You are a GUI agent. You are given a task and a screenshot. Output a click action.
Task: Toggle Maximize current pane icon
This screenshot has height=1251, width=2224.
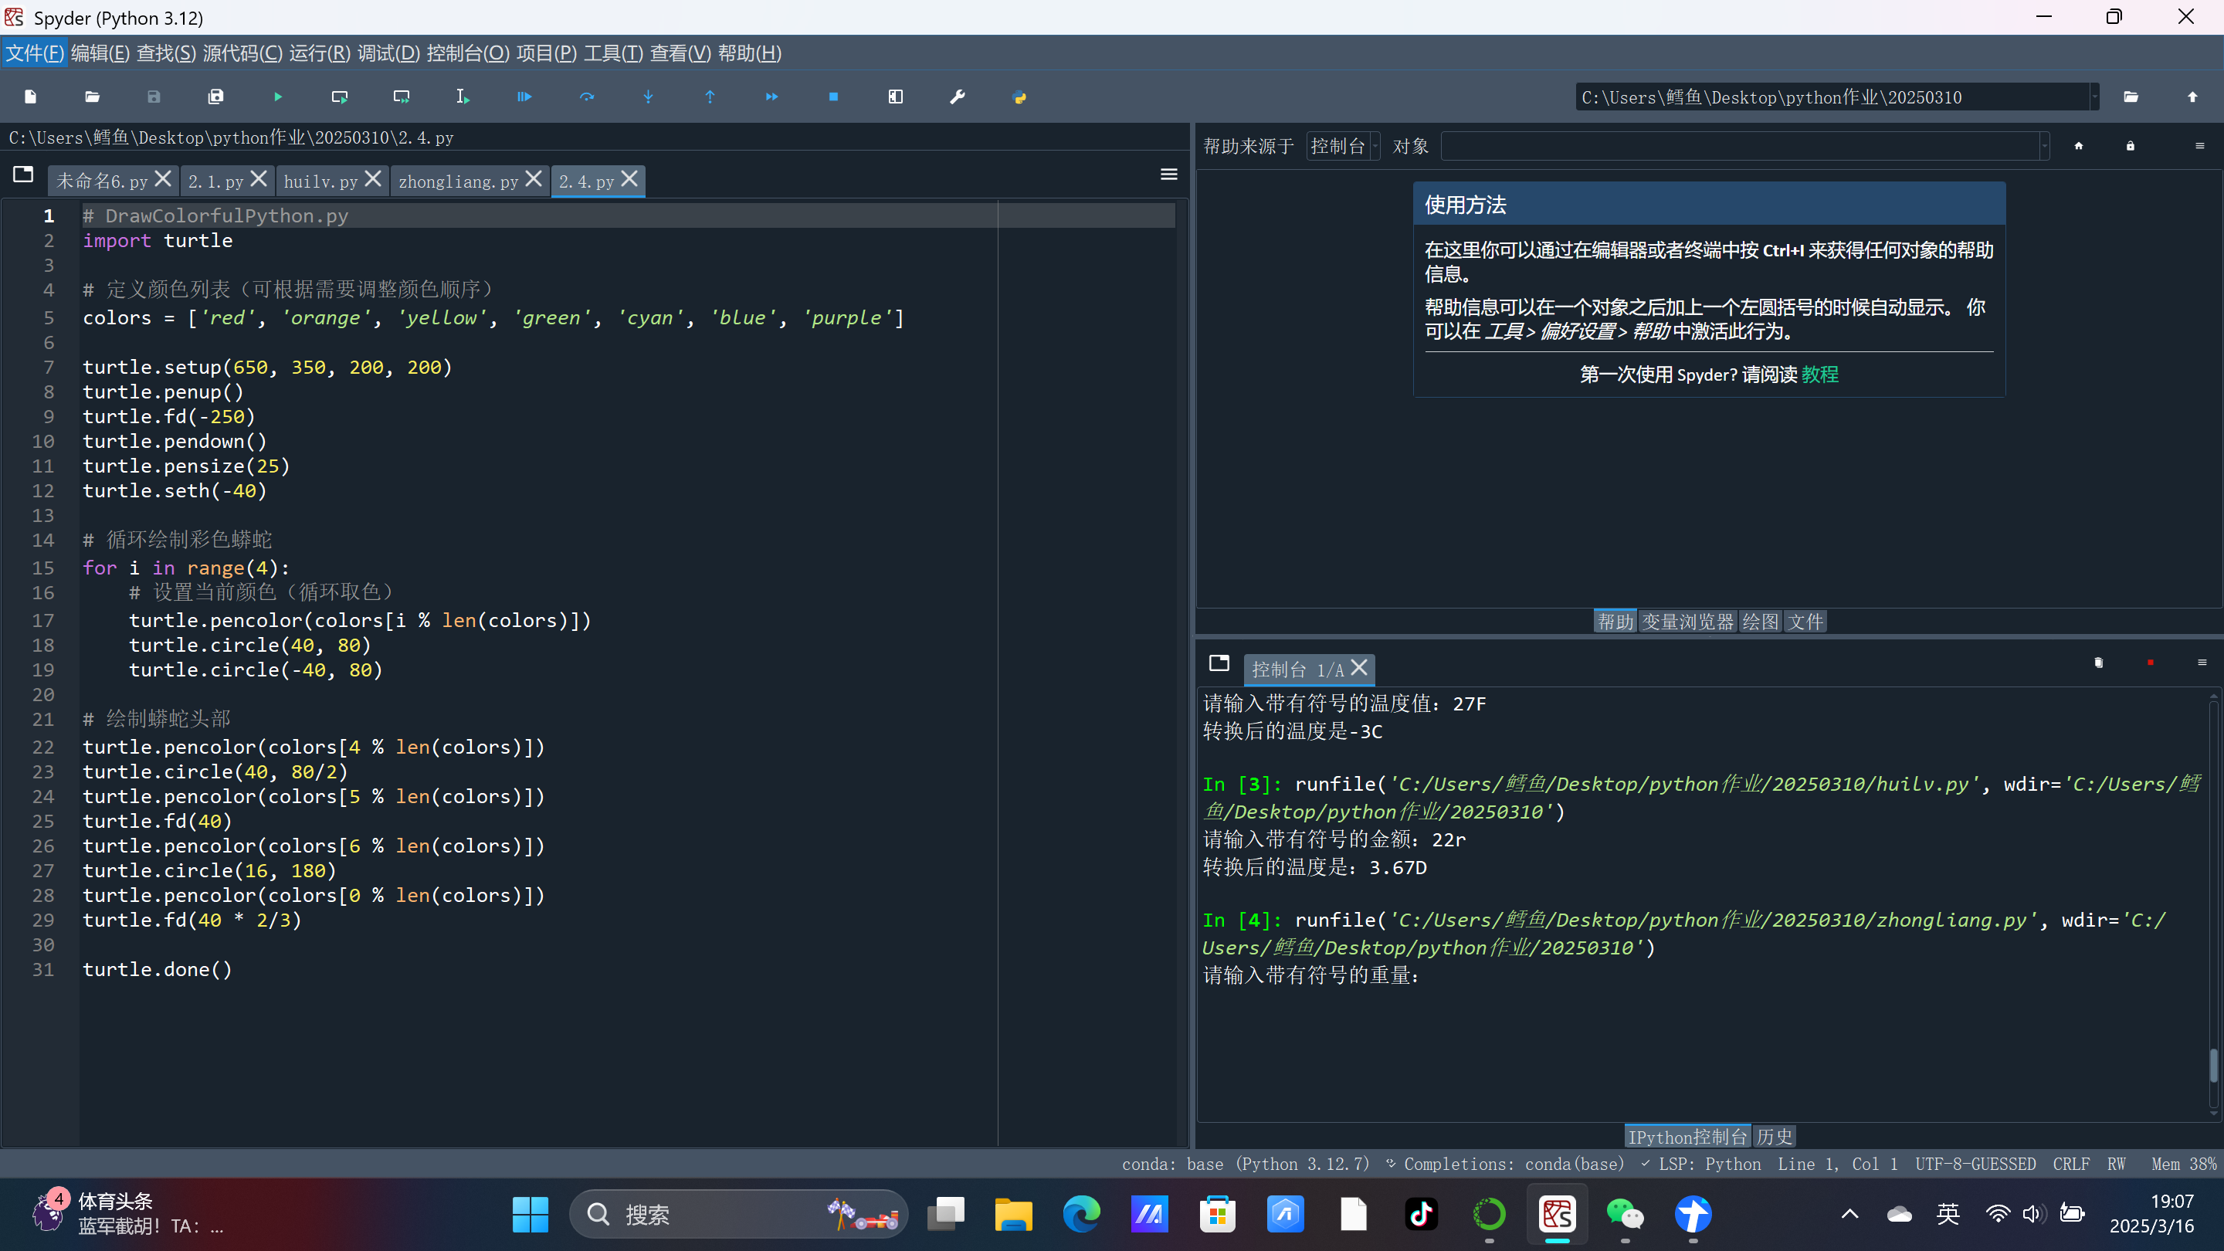coord(895,97)
